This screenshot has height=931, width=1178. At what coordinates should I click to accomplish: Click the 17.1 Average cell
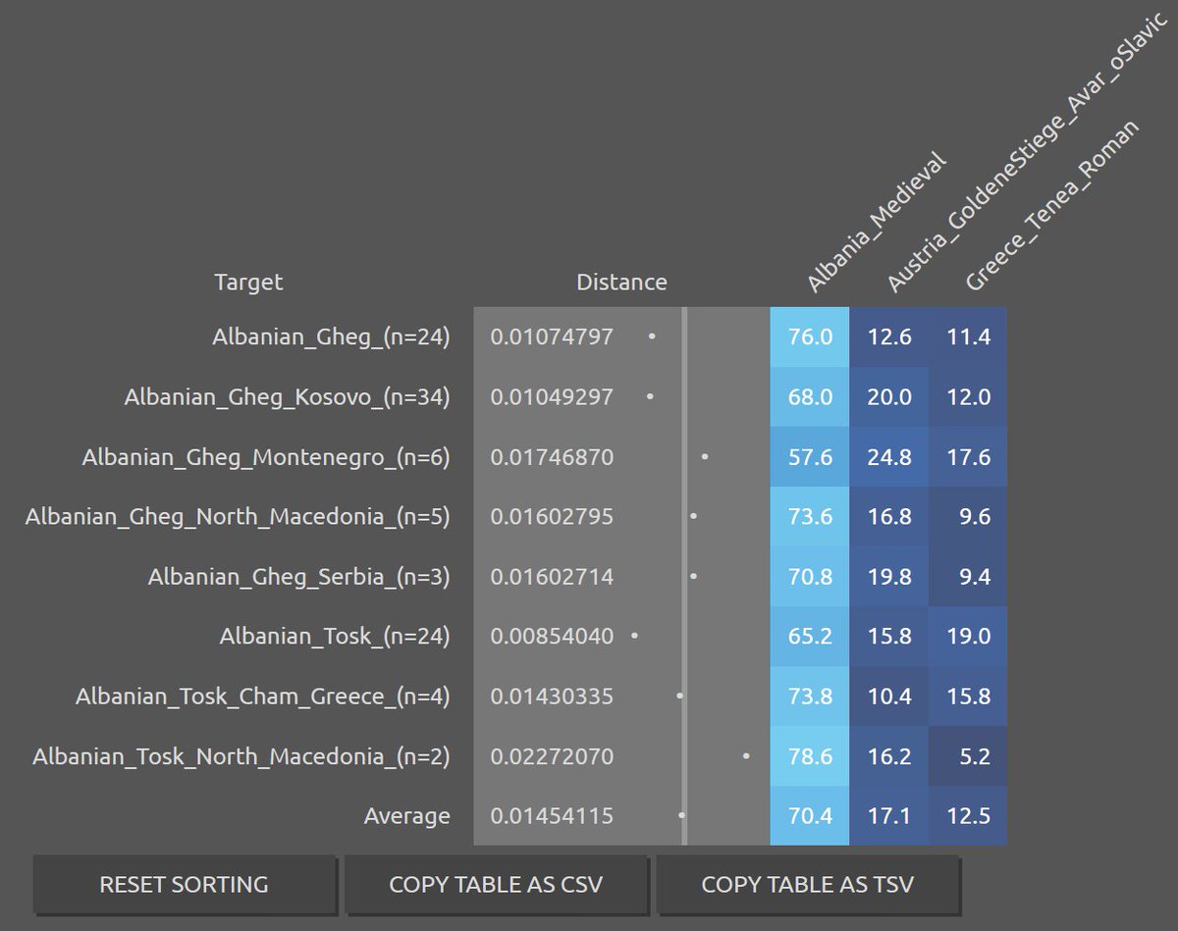(x=889, y=816)
